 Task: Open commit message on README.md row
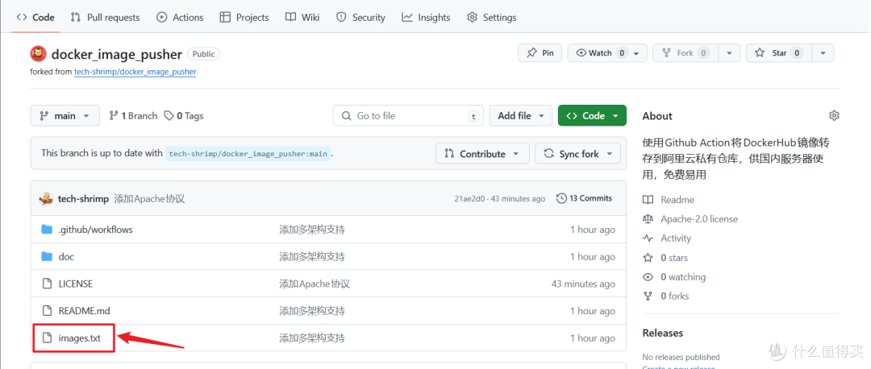point(312,311)
